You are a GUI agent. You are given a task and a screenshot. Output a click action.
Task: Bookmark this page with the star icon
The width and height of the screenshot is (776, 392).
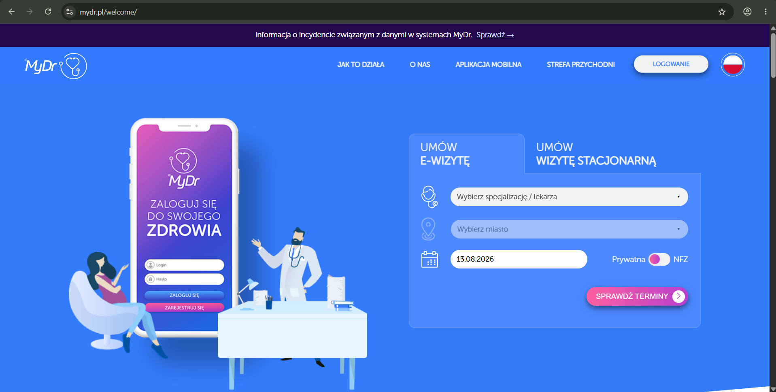[722, 12]
